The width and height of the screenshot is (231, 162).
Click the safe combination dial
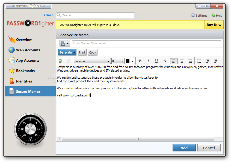(x=30, y=129)
